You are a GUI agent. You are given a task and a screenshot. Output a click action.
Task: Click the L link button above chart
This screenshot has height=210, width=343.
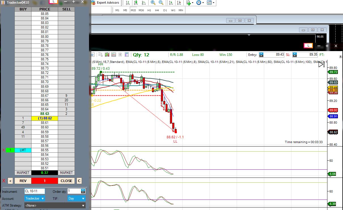(x=308, y=45)
